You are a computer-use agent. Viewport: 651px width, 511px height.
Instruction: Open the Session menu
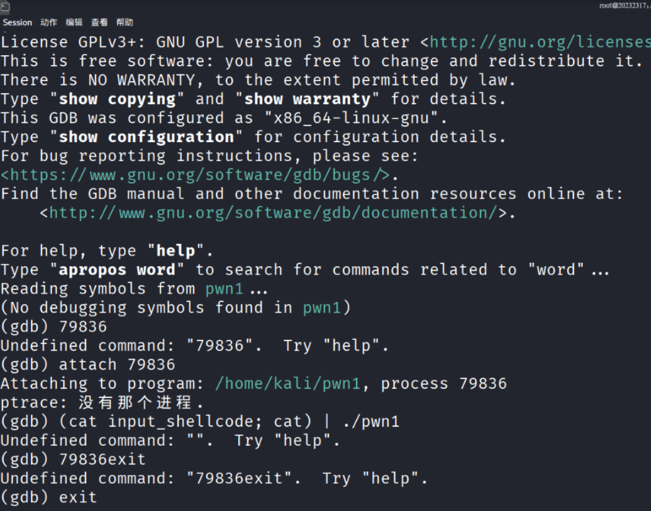[x=17, y=22]
